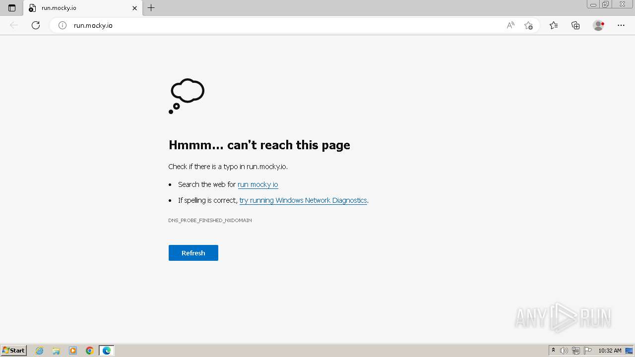This screenshot has height=357, width=635.
Task: Click the blue Refresh button
Action: click(193, 253)
